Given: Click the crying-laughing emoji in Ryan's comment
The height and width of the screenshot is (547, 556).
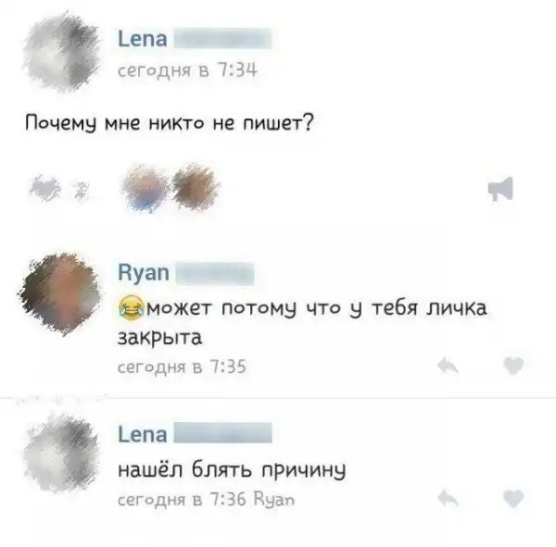Looking at the screenshot, I should pos(131,307).
